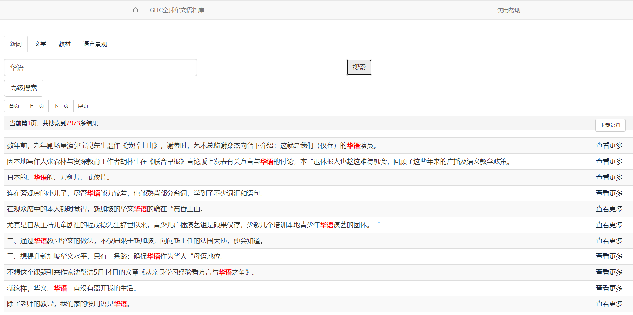Viewport: 633px width, 315px height.
Task: Click 下载语料 download button
Action: click(x=610, y=125)
